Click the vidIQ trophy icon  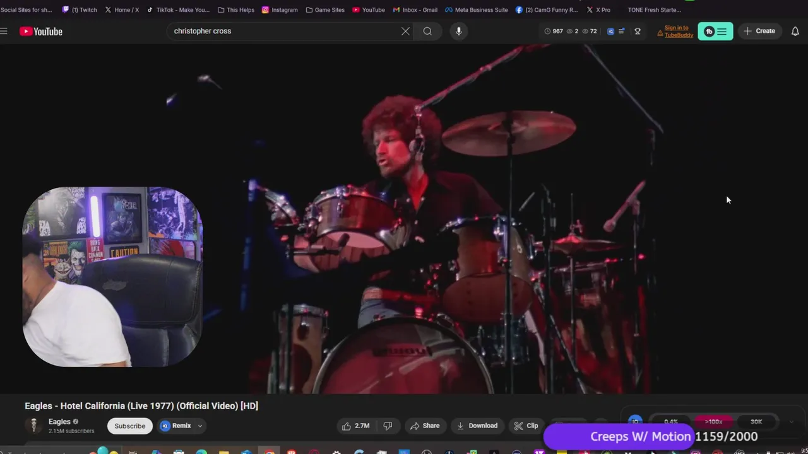pos(638,31)
